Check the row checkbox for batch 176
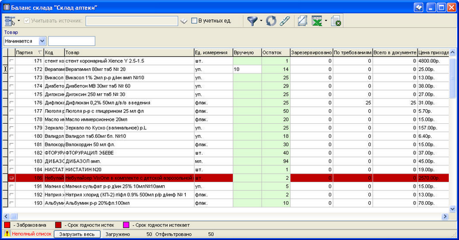This screenshot has height=240, width=459. click(11, 103)
